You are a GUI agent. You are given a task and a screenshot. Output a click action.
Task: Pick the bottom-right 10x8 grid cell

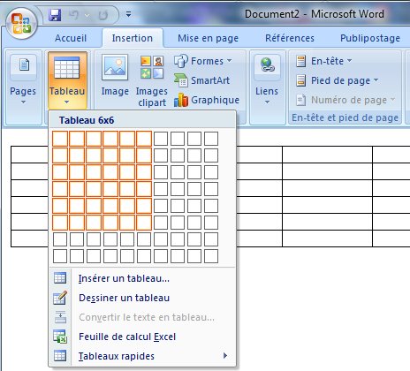coord(211,256)
